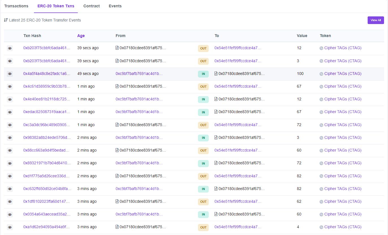Click eye icon beside hash 0xc3a3dc96bc489d3905

click(x=10, y=125)
